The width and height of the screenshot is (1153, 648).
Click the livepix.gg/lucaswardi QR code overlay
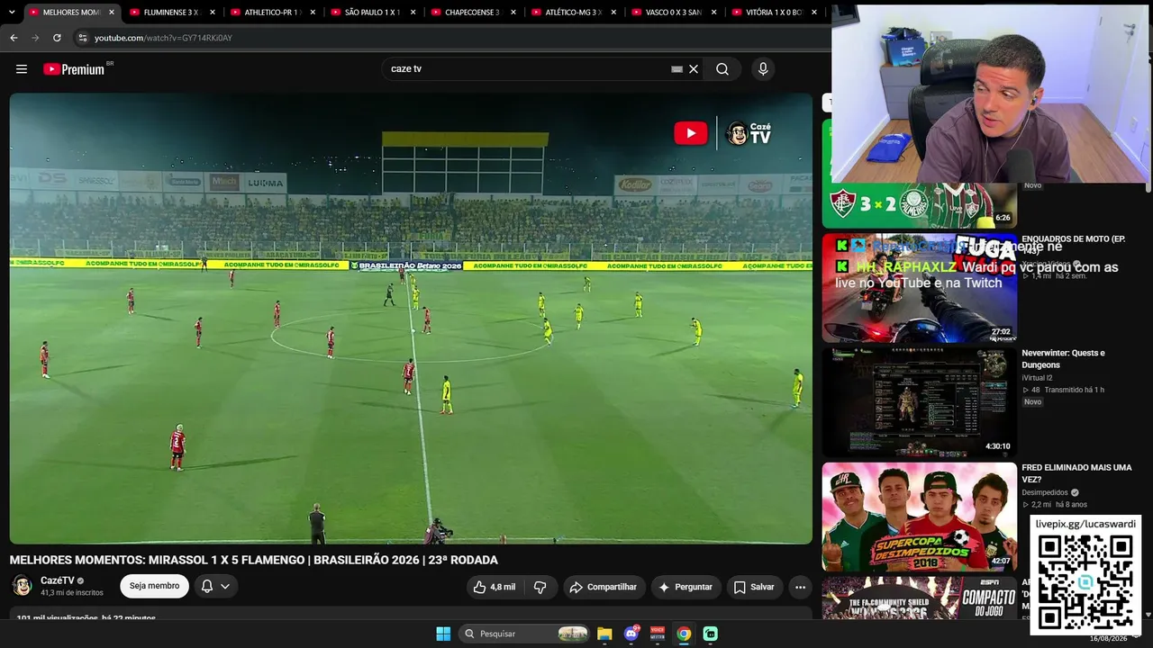1085,574
